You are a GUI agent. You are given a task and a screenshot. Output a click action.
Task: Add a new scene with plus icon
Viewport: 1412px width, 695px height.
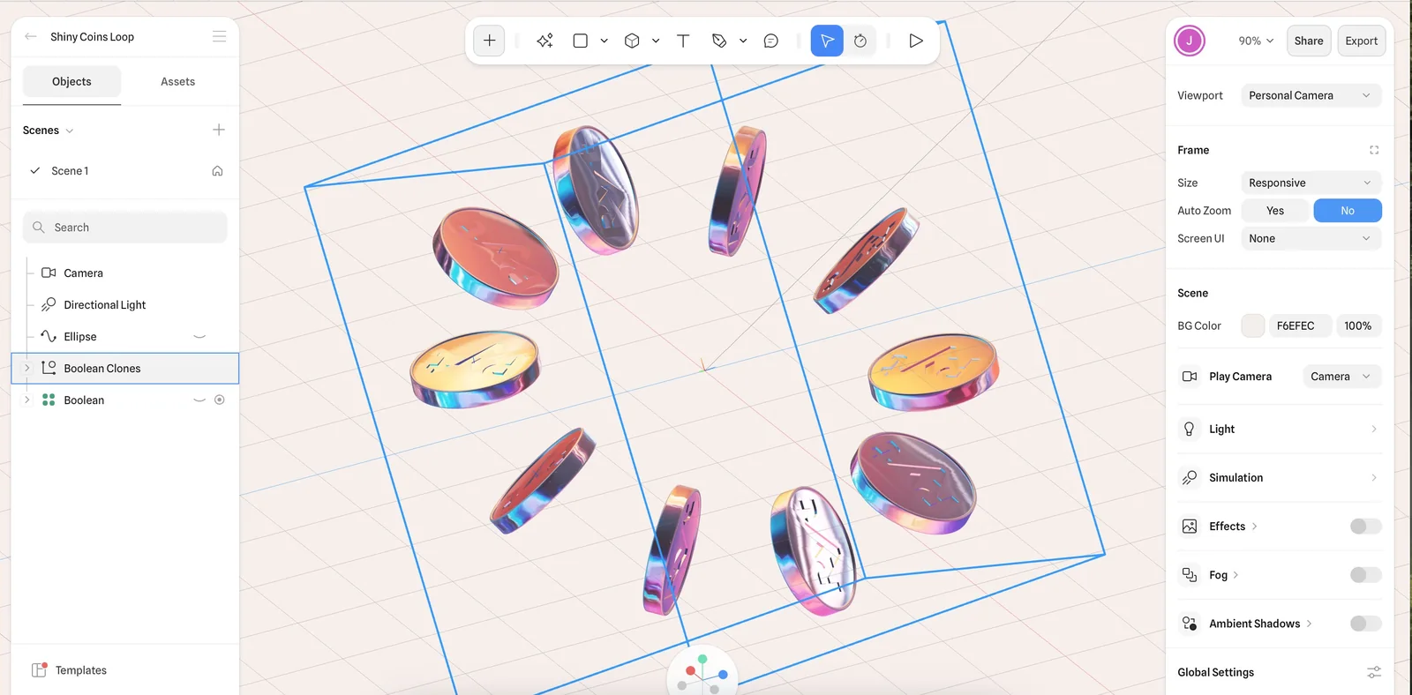point(219,130)
